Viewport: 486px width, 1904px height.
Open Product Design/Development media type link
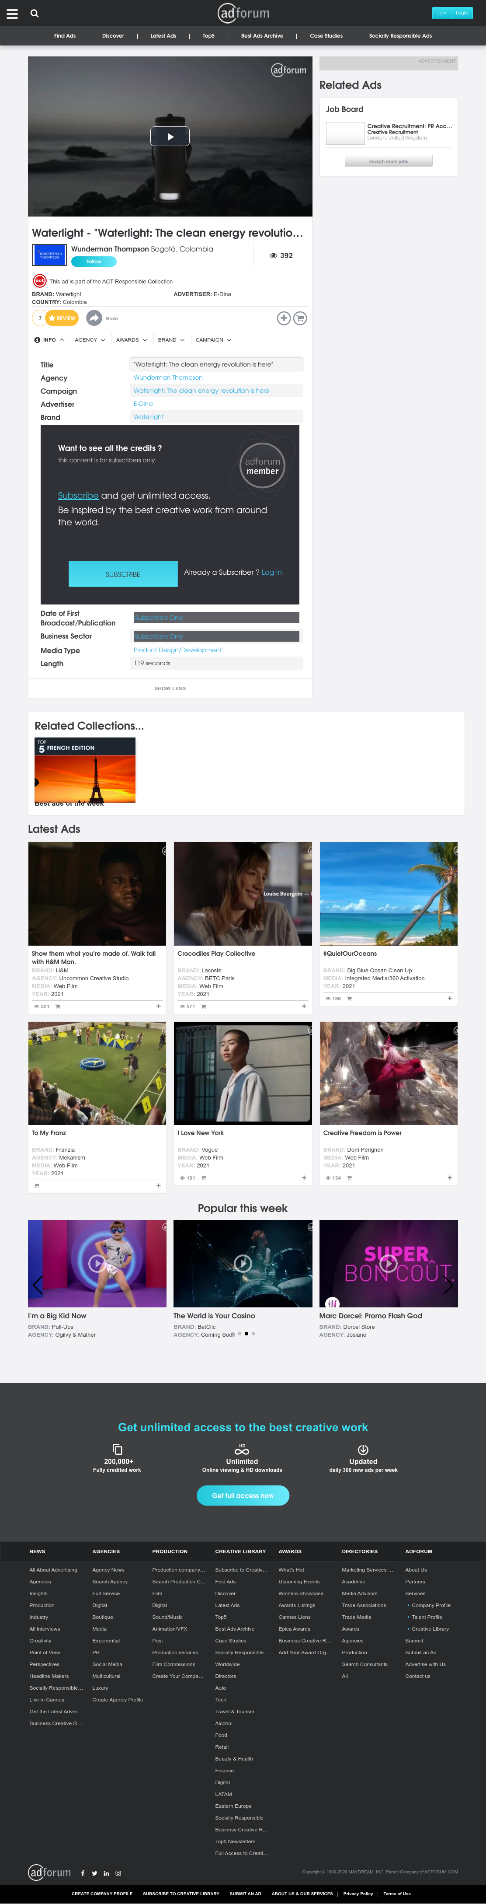(177, 650)
